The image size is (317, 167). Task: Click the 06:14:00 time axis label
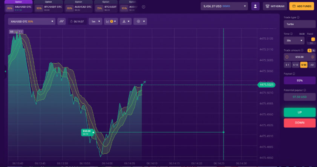(x=107, y=163)
